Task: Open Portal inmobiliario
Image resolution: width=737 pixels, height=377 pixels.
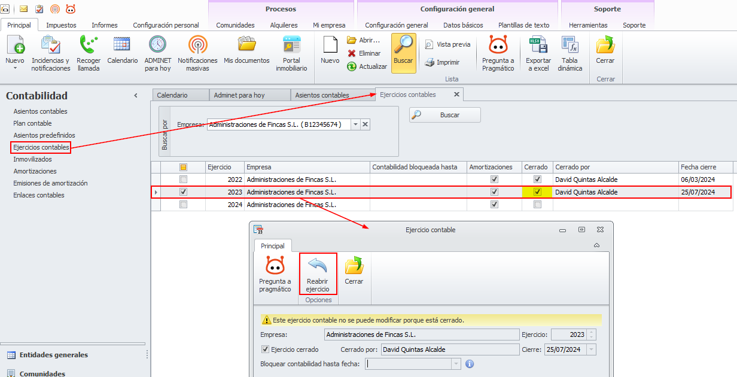Action: [291, 54]
